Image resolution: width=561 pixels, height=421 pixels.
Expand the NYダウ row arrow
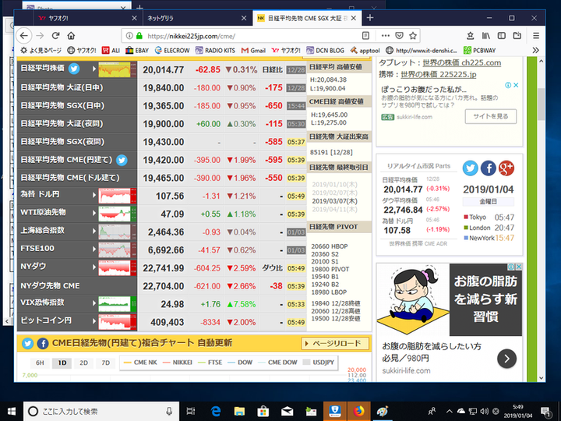click(x=94, y=267)
